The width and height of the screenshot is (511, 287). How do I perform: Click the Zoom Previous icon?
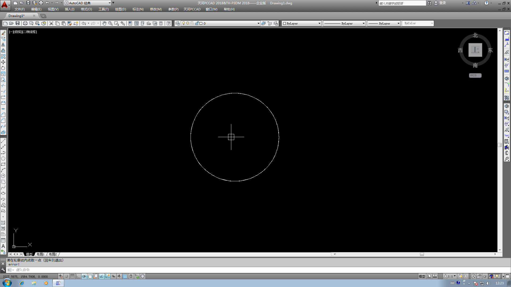pyautogui.click(x=123, y=23)
